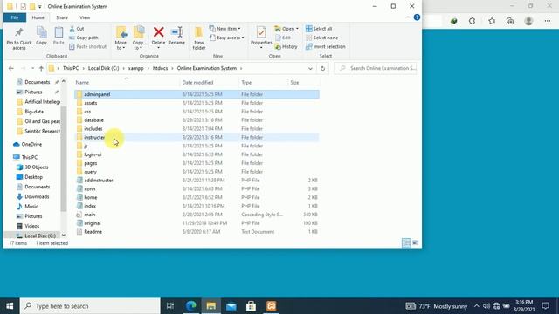This screenshot has height=314, width=559.
Task: Open the File menu tab
Action: pyautogui.click(x=15, y=17)
